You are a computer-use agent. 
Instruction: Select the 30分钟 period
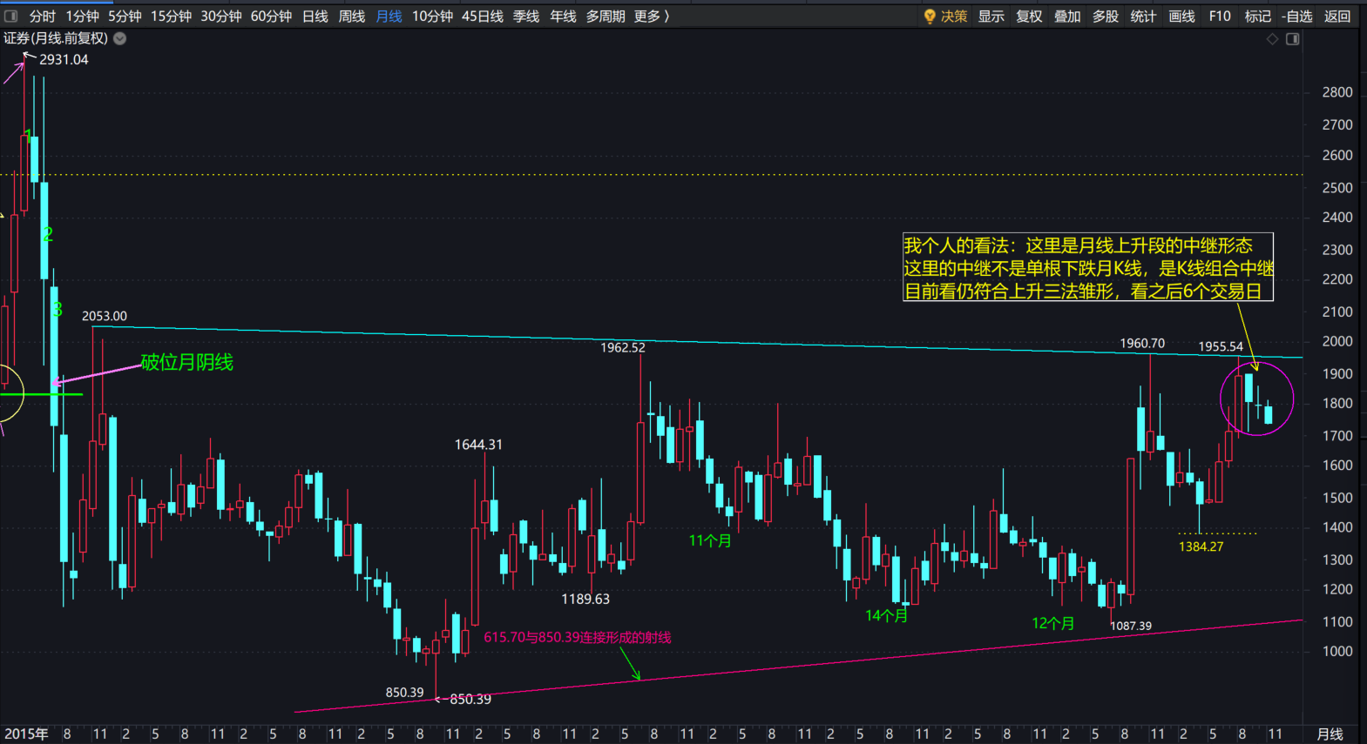(x=221, y=16)
